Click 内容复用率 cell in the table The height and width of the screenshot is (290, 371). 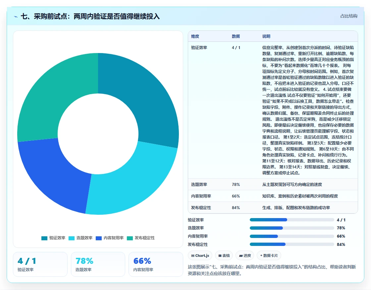click(201, 196)
